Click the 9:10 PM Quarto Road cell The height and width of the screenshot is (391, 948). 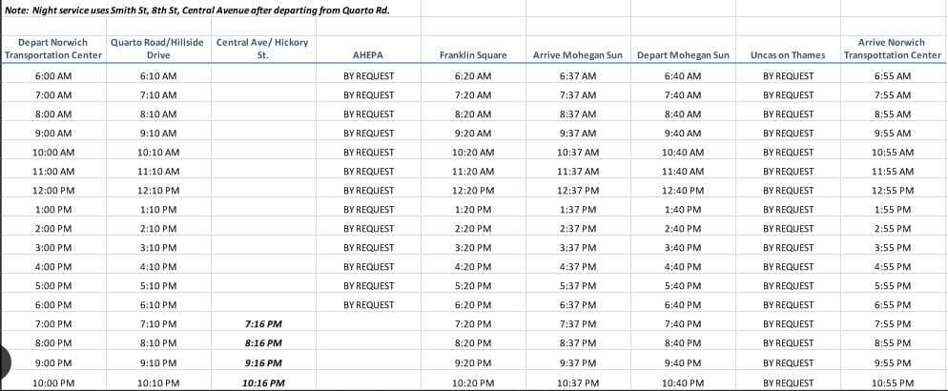[157, 363]
